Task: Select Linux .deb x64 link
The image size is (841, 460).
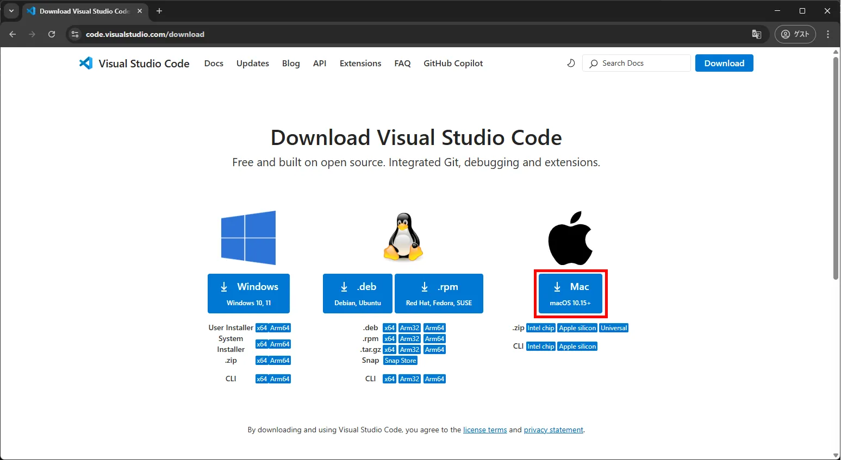Action: point(389,328)
